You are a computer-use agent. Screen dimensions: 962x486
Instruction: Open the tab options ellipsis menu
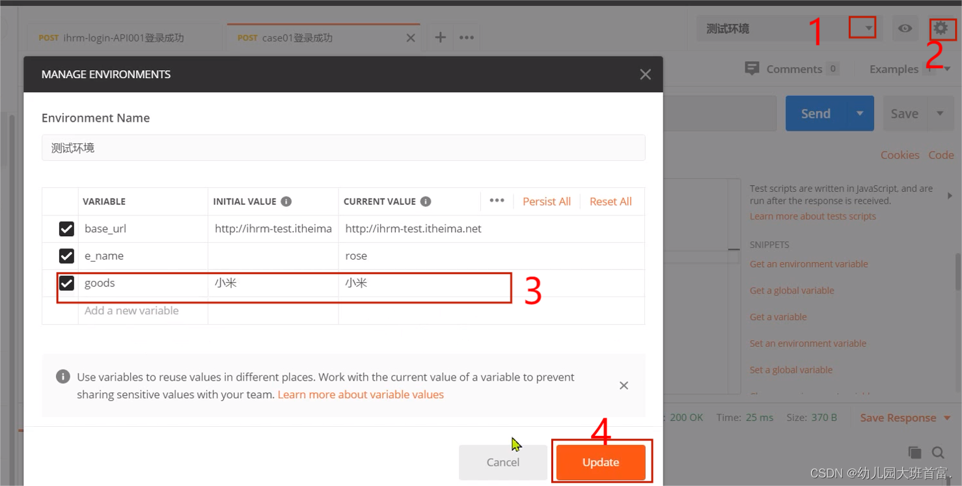[467, 38]
